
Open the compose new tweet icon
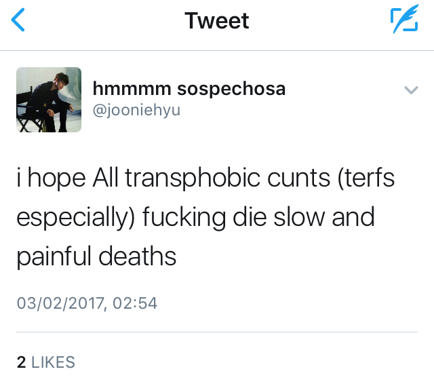tap(404, 20)
